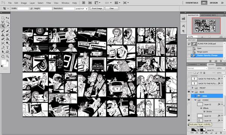Select the Rectangular Marquee tool
The image size is (226, 135).
coord(3,18)
